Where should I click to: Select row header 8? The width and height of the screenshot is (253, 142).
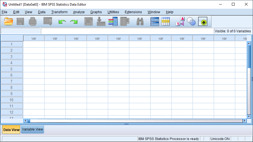coord(12,87)
